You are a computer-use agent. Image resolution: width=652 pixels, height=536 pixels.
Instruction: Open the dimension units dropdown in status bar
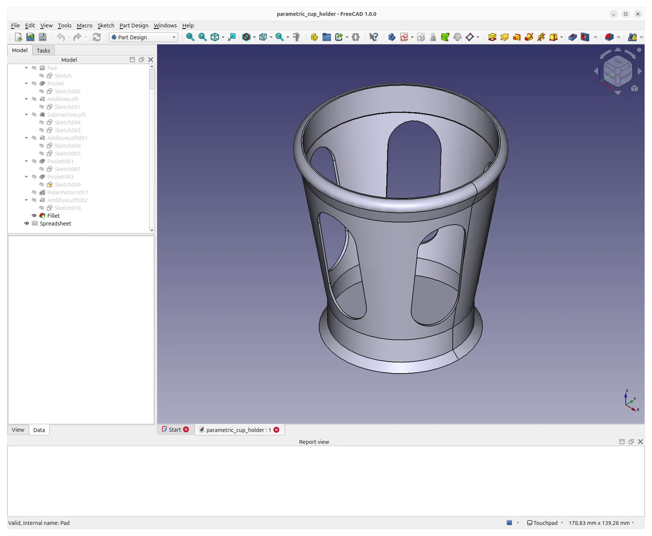tap(601, 523)
